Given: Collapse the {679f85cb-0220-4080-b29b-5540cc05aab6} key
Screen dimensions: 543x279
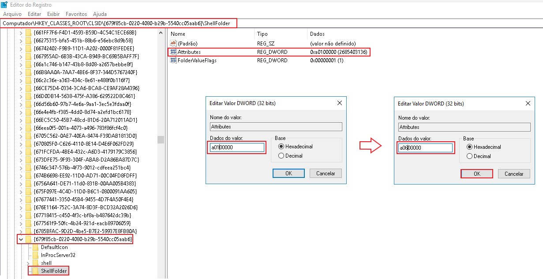Looking at the screenshot, I should click(x=21, y=239).
